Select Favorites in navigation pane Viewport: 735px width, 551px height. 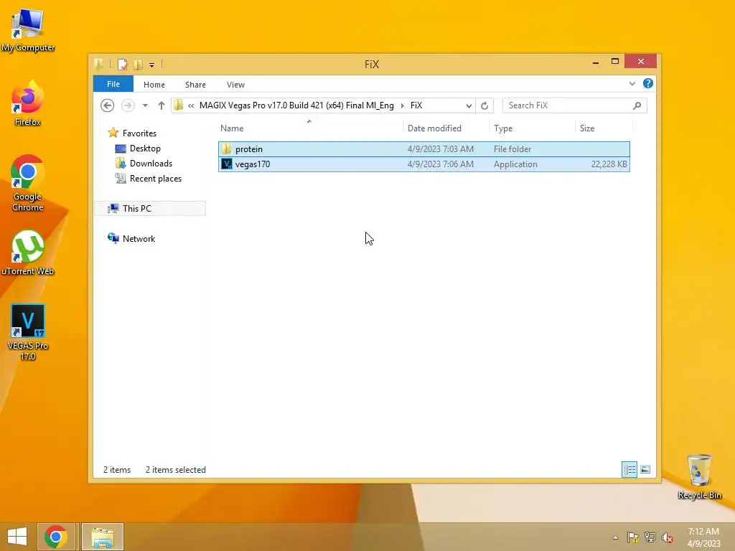pos(139,133)
